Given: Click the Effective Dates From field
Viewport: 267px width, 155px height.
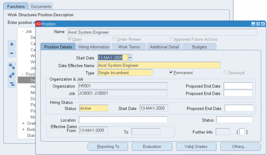Looking at the screenshot, I should 93,130.
